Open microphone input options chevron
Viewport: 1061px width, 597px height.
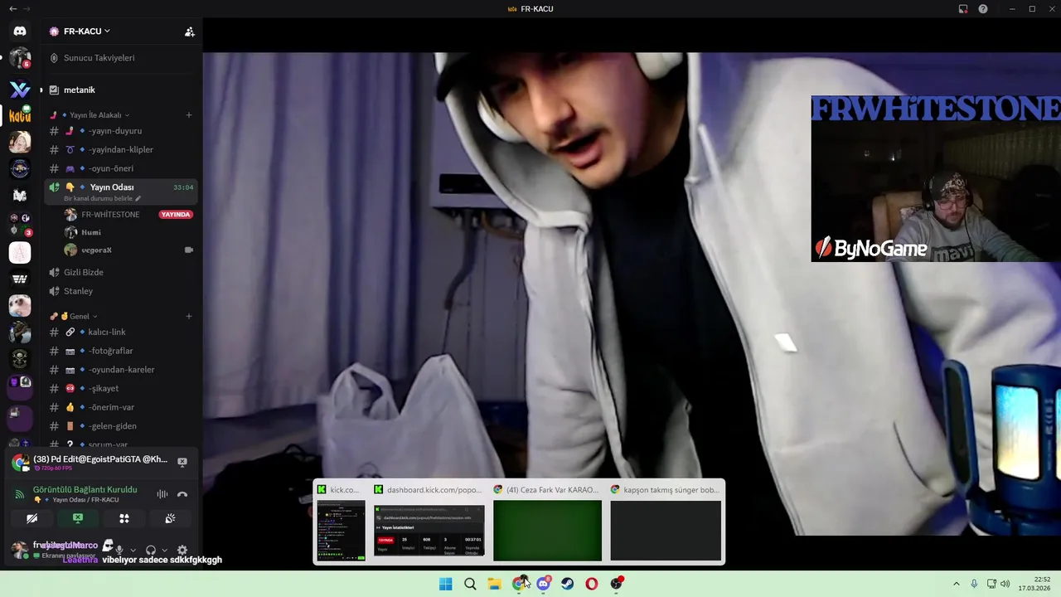pyautogui.click(x=133, y=550)
